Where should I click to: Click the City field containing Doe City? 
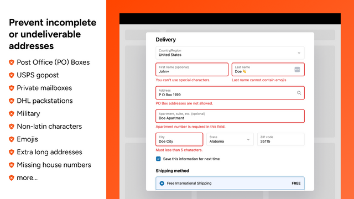pos(179,139)
